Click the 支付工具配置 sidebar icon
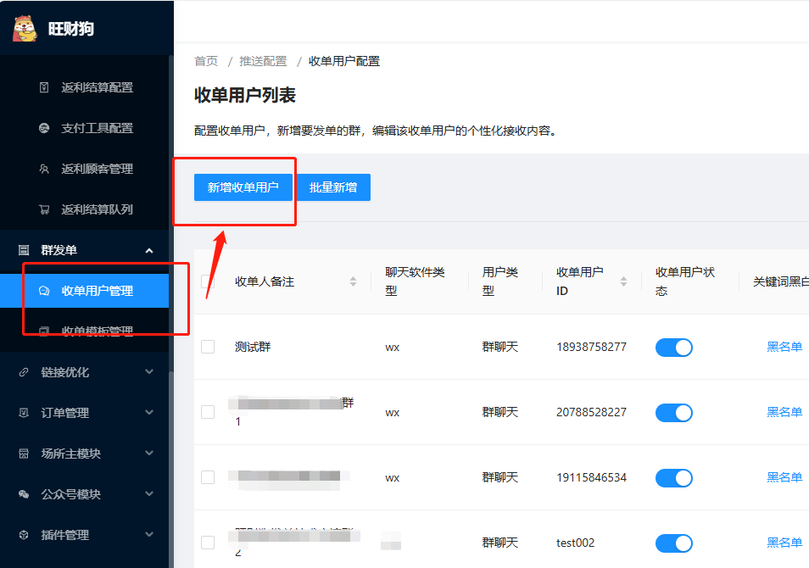809x568 pixels. 45,128
